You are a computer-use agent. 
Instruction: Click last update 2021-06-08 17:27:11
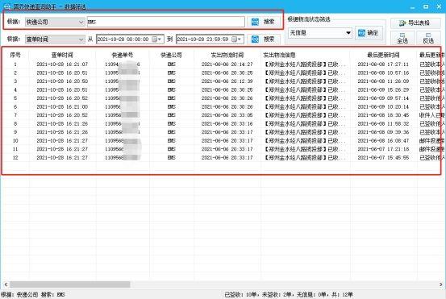click(x=383, y=64)
